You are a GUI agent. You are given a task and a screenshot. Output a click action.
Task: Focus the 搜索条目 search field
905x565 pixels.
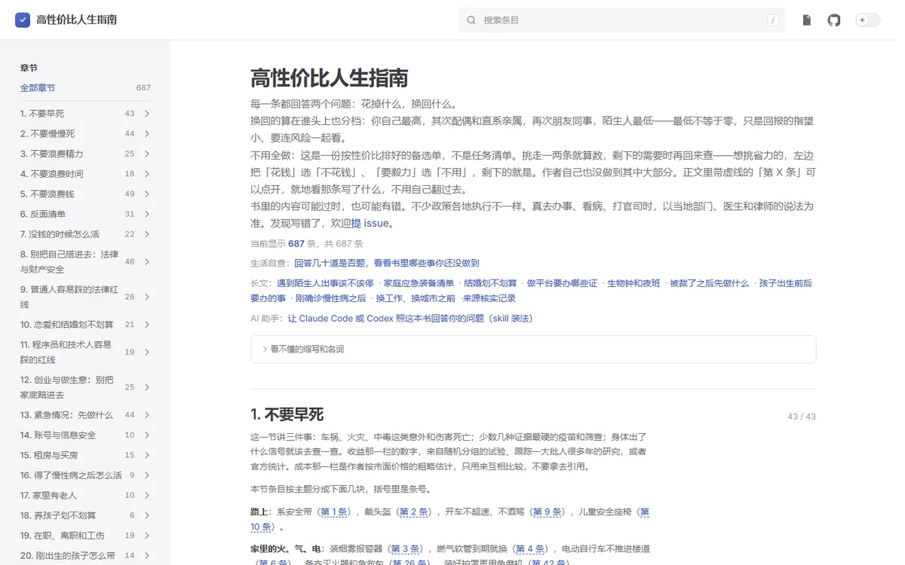point(621,20)
